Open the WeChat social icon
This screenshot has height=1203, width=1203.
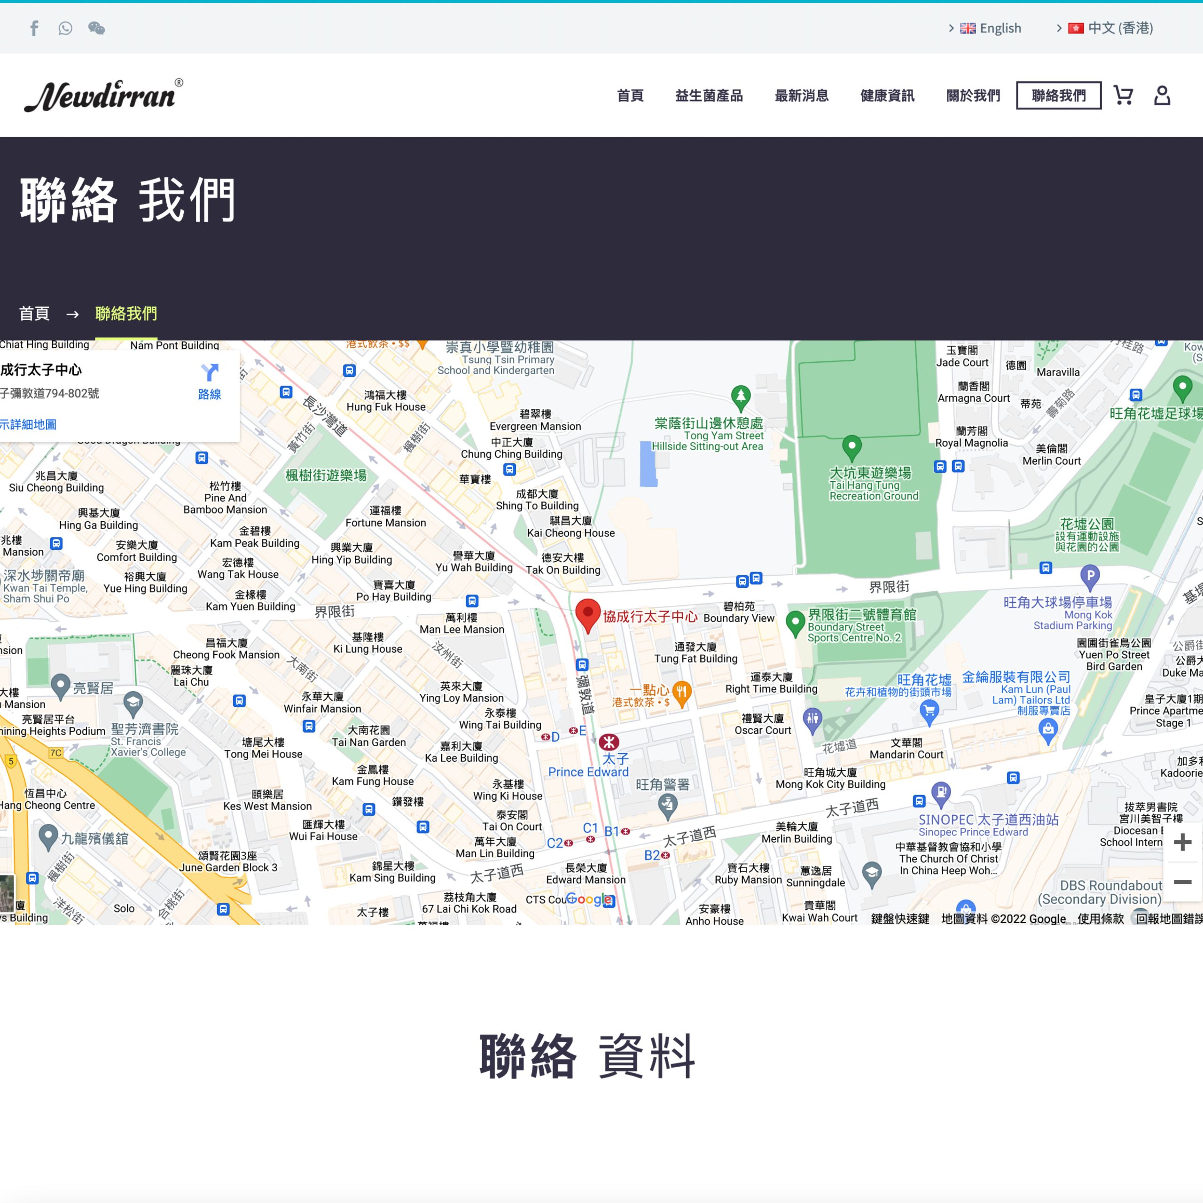(96, 28)
